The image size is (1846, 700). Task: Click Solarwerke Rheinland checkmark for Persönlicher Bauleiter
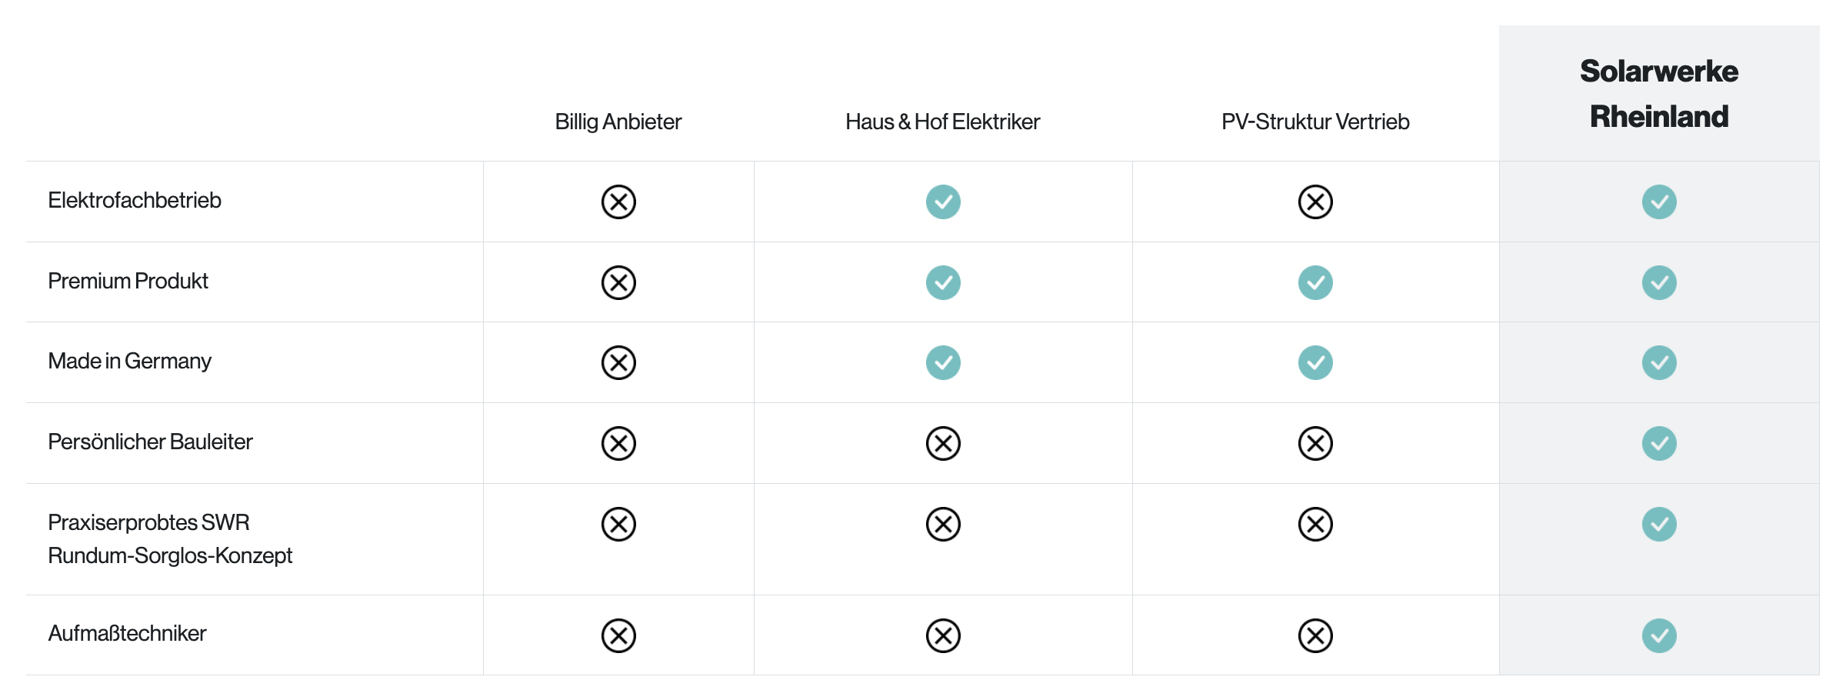pyautogui.click(x=1659, y=443)
